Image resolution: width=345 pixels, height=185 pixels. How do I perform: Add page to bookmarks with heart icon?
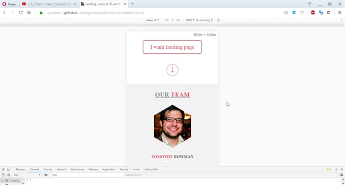coord(302,13)
